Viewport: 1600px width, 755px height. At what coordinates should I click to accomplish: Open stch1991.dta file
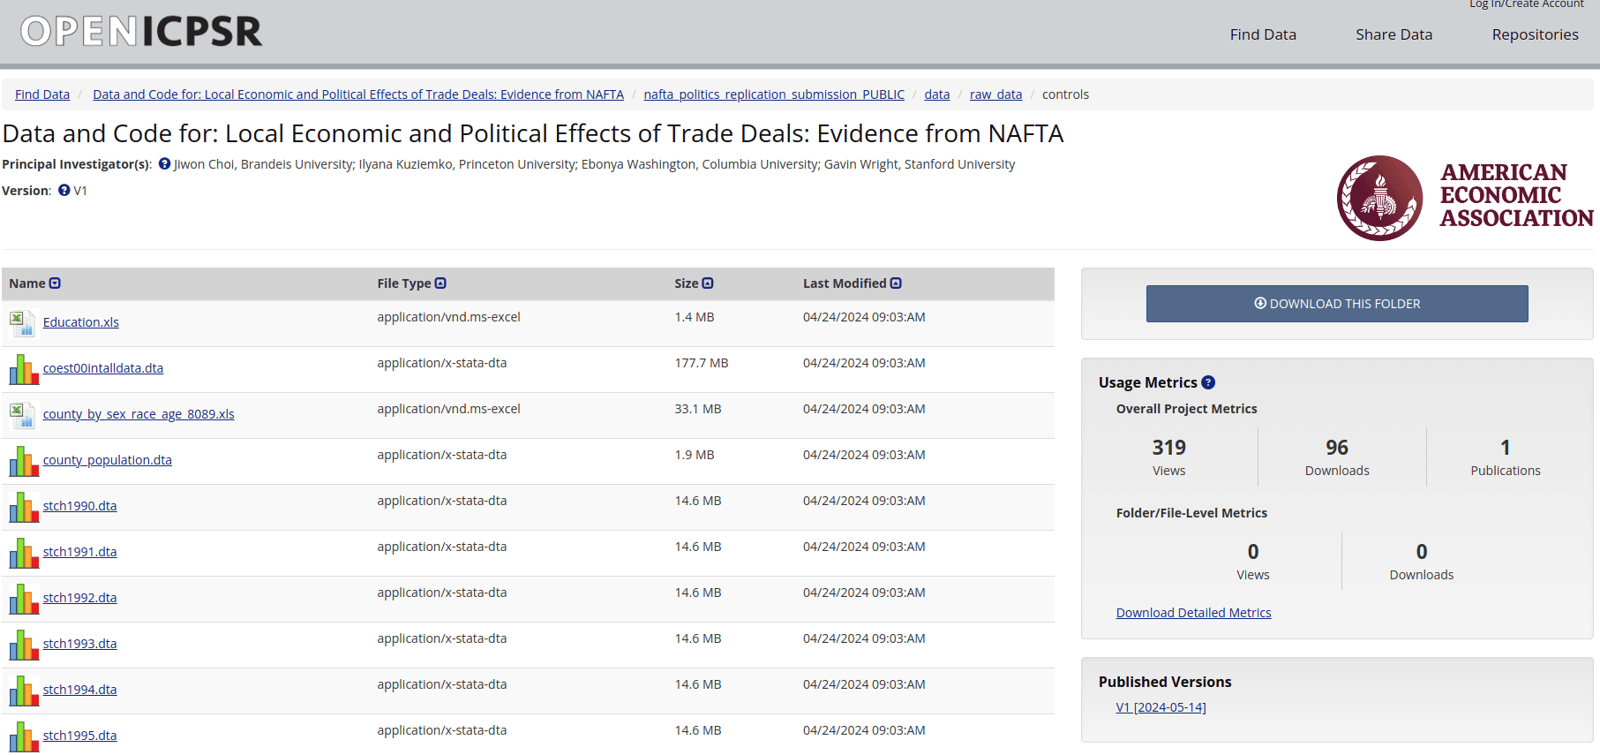coord(80,552)
